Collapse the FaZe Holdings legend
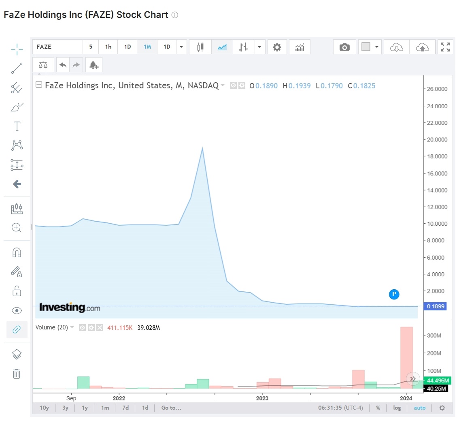This screenshot has width=459, height=421. click(x=38, y=85)
